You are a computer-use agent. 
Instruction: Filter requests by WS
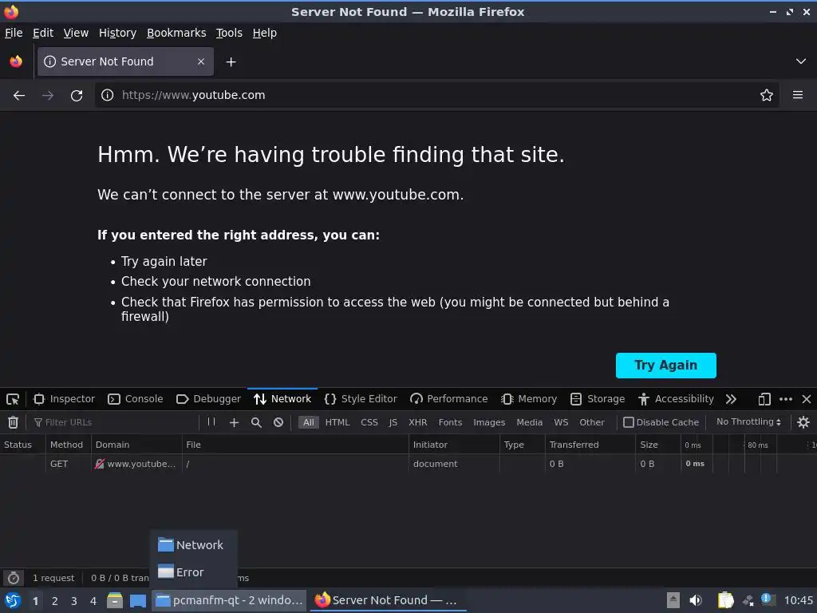click(561, 422)
